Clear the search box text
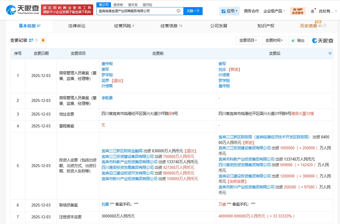 click(178, 11)
